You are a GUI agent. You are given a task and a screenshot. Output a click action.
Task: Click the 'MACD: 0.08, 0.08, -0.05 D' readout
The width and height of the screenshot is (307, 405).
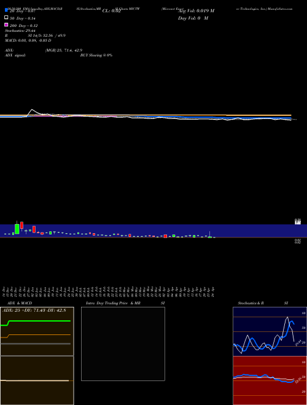pyautogui.click(x=28, y=40)
